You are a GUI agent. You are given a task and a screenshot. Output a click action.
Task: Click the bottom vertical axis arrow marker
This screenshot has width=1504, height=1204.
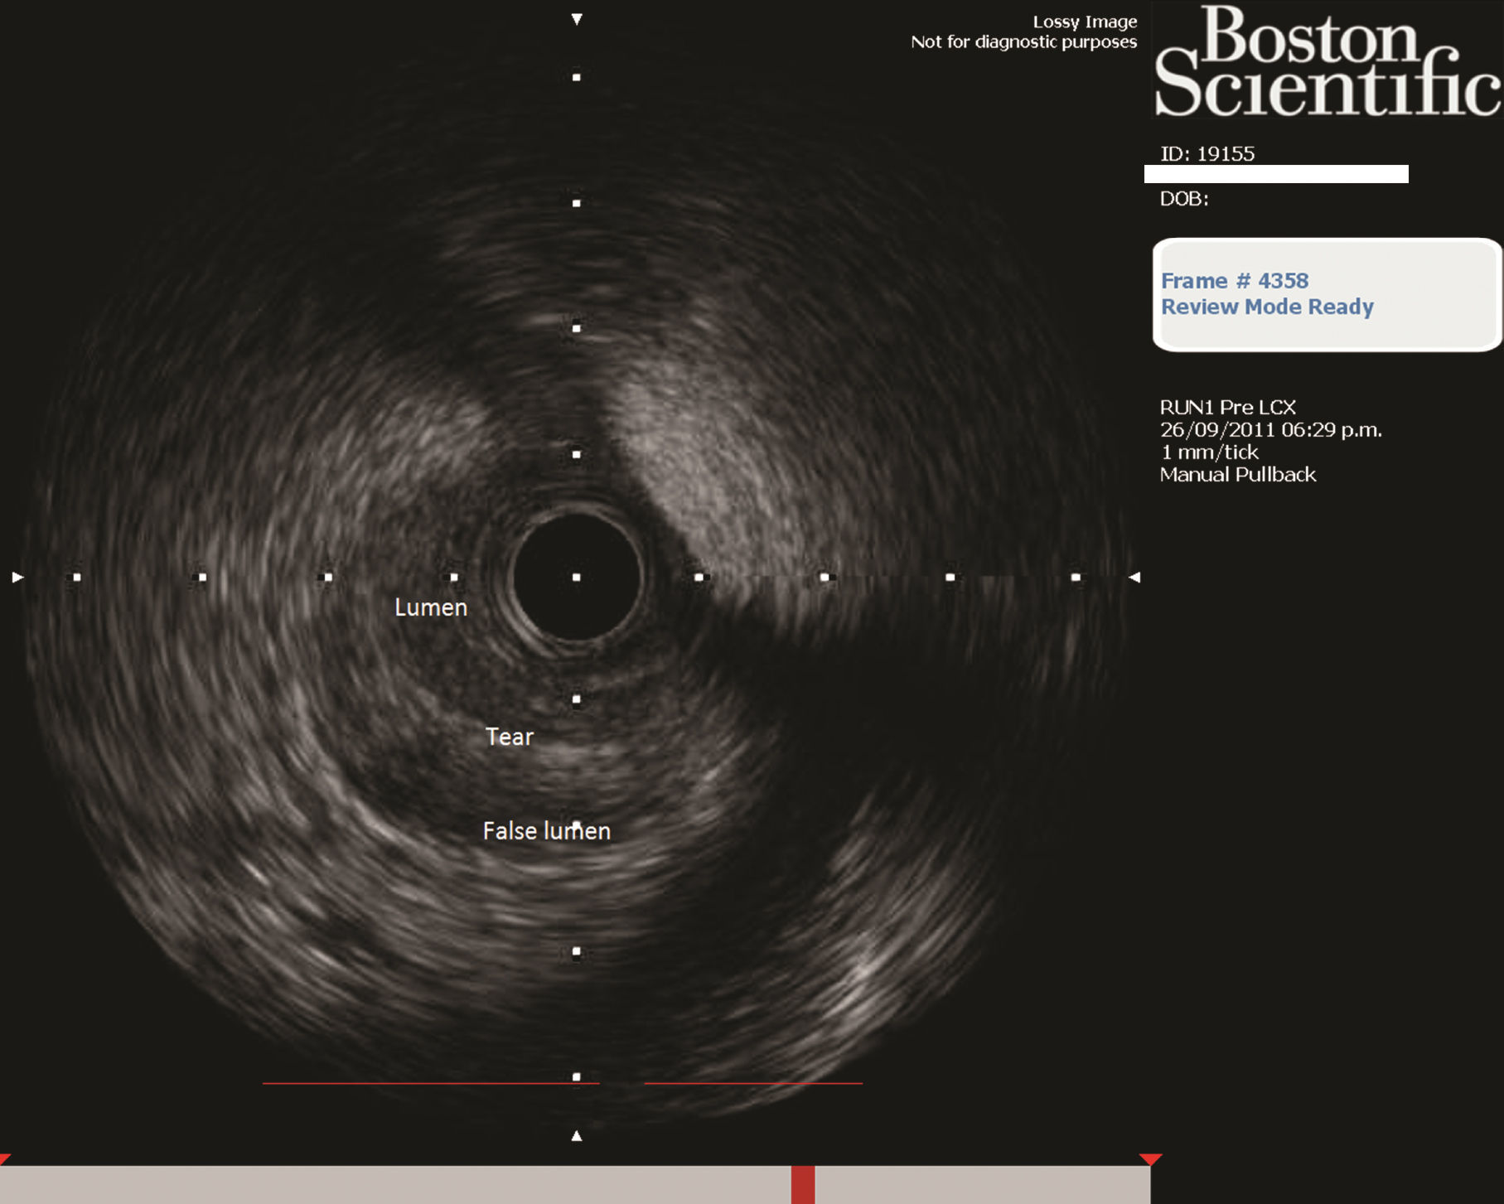coord(577,1136)
